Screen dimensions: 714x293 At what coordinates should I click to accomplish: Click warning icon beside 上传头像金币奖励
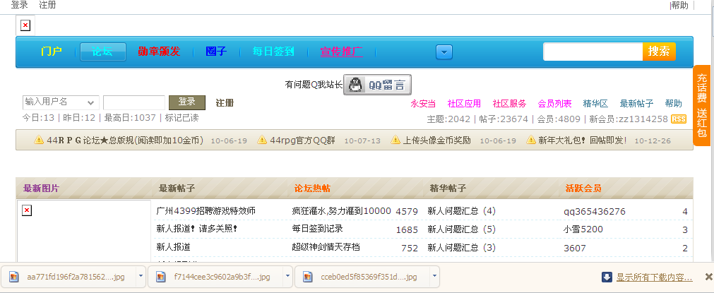395,140
